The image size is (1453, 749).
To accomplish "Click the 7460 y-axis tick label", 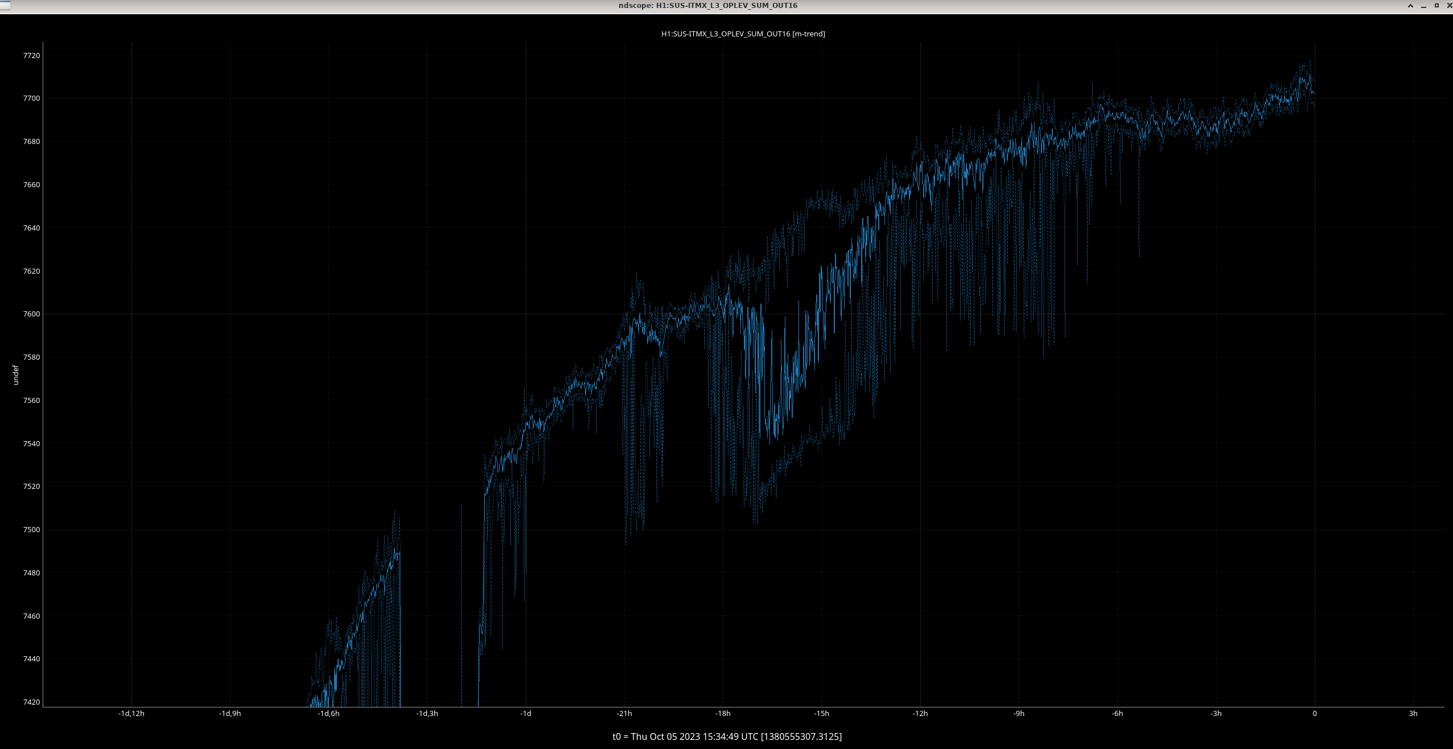I will (x=31, y=616).
